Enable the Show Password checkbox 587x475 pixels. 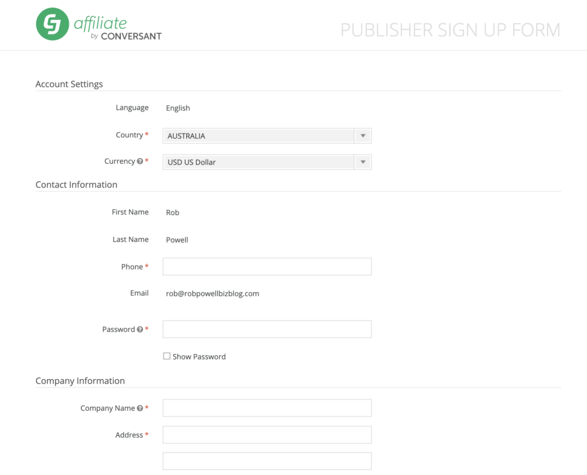(166, 356)
